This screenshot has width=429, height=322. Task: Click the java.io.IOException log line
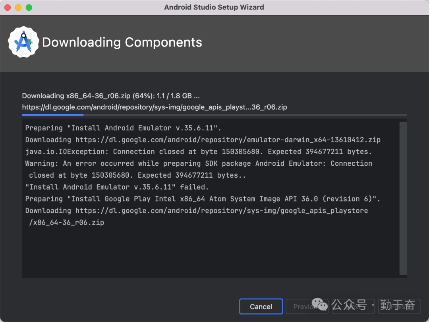(x=198, y=152)
